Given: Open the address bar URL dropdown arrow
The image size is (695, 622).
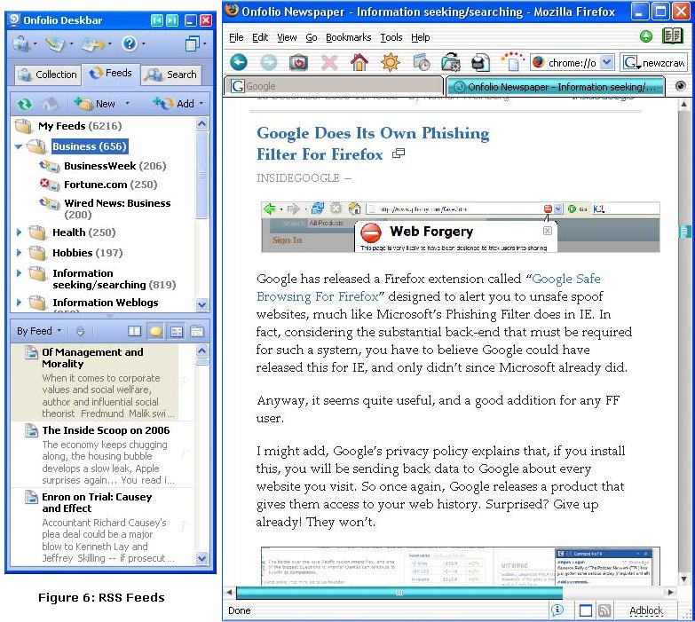Looking at the screenshot, I should coord(607,62).
